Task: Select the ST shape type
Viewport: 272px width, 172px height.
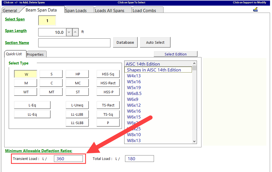Action: pyautogui.click(x=77, y=92)
